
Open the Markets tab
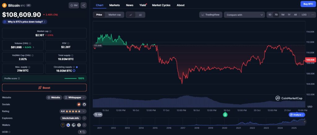(115, 5)
